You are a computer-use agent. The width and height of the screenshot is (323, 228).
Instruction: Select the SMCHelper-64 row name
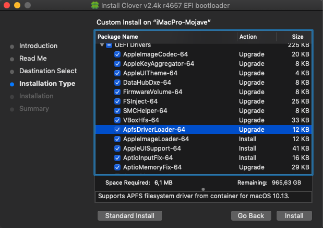[x=145, y=111]
